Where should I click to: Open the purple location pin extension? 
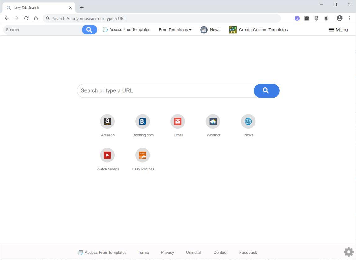(x=297, y=18)
